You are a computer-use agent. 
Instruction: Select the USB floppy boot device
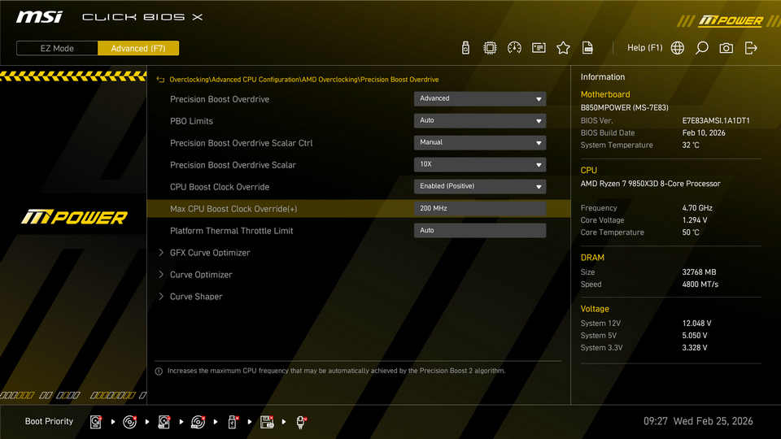tap(267, 422)
